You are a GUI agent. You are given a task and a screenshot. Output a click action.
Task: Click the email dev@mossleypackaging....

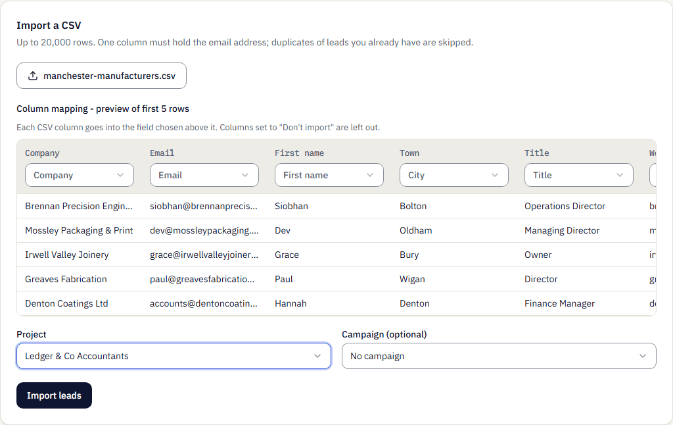pos(204,230)
